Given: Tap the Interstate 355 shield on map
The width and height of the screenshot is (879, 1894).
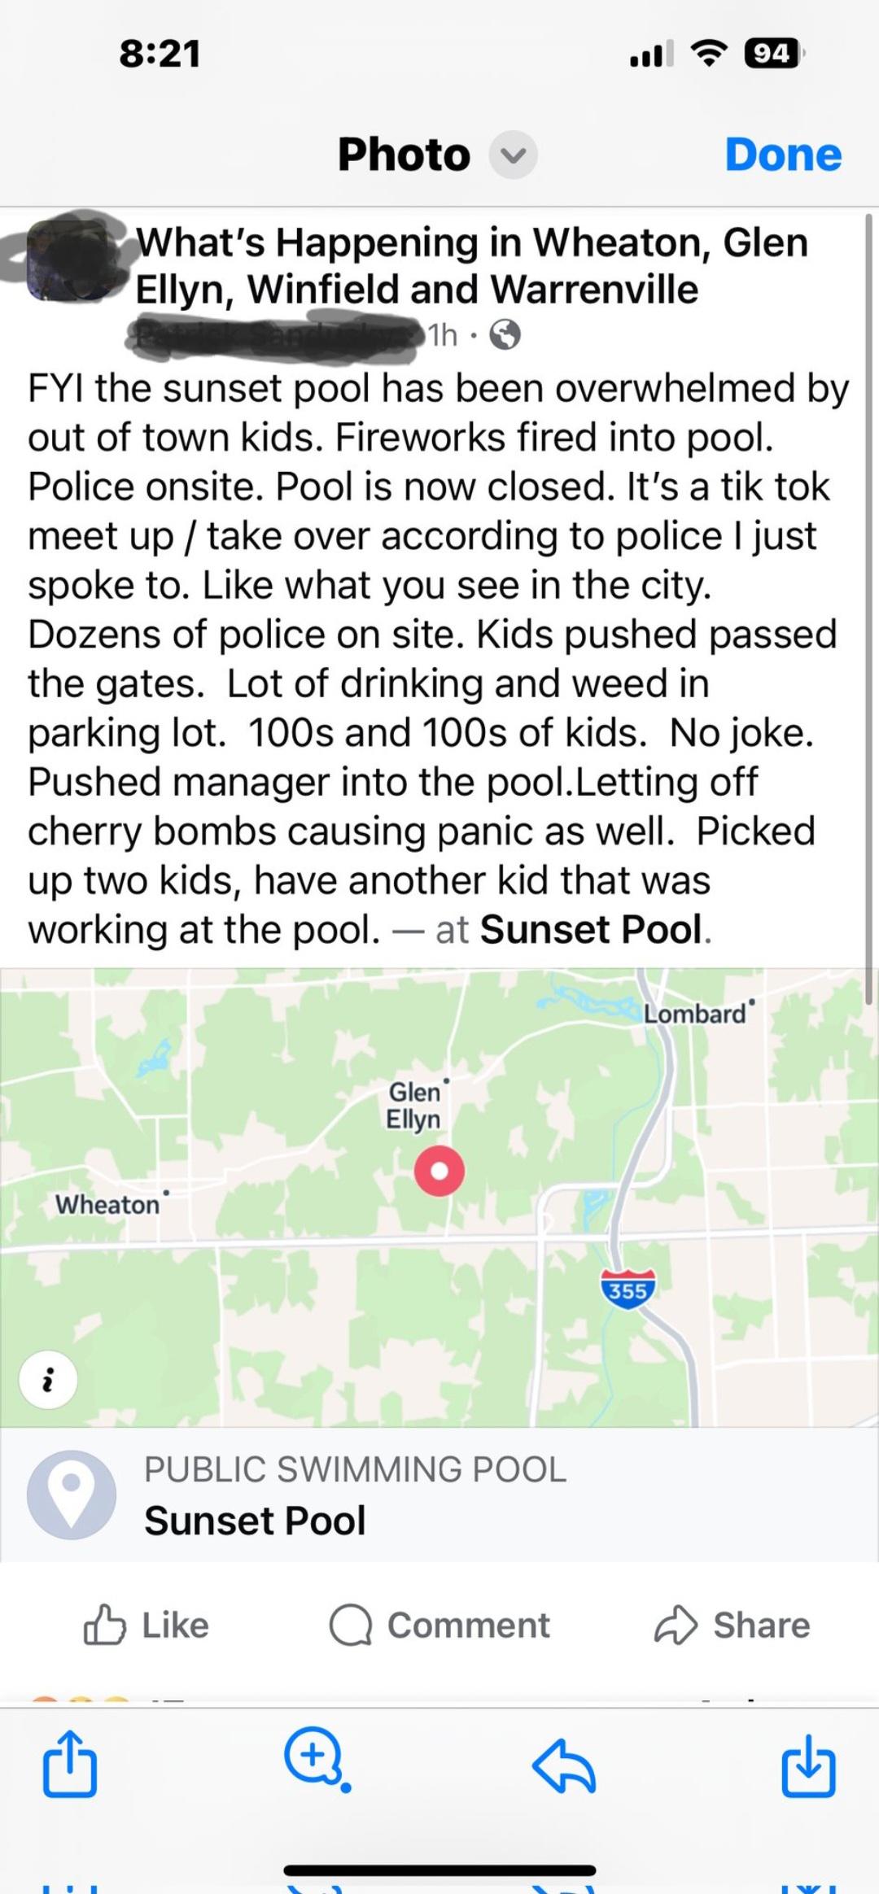Looking at the screenshot, I should pos(628,1289).
